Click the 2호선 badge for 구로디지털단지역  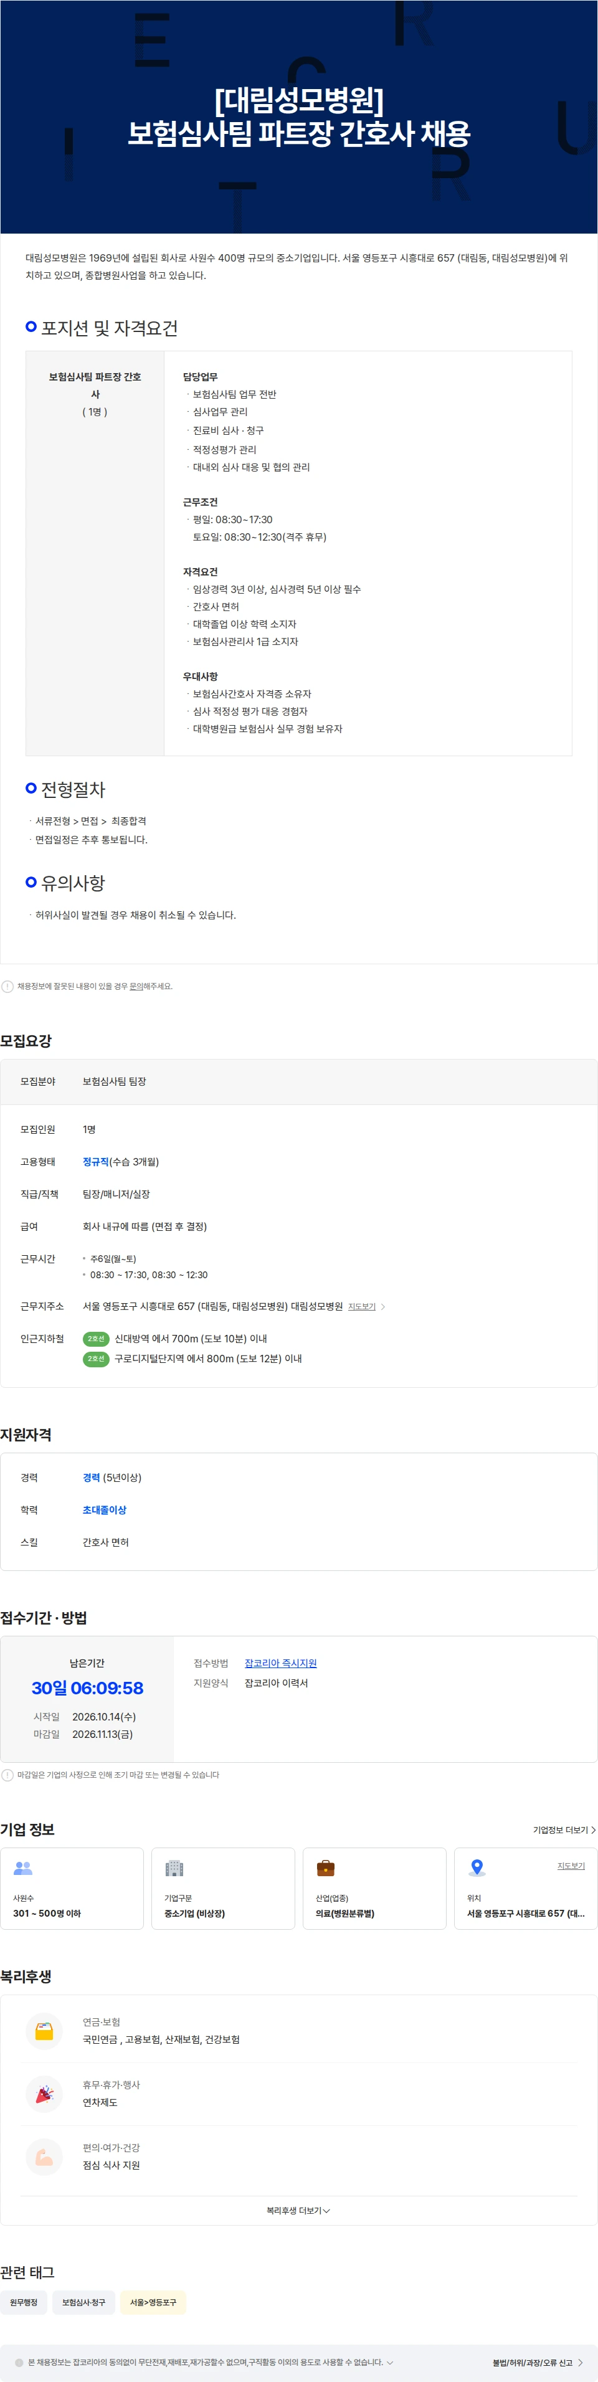pyautogui.click(x=96, y=1359)
